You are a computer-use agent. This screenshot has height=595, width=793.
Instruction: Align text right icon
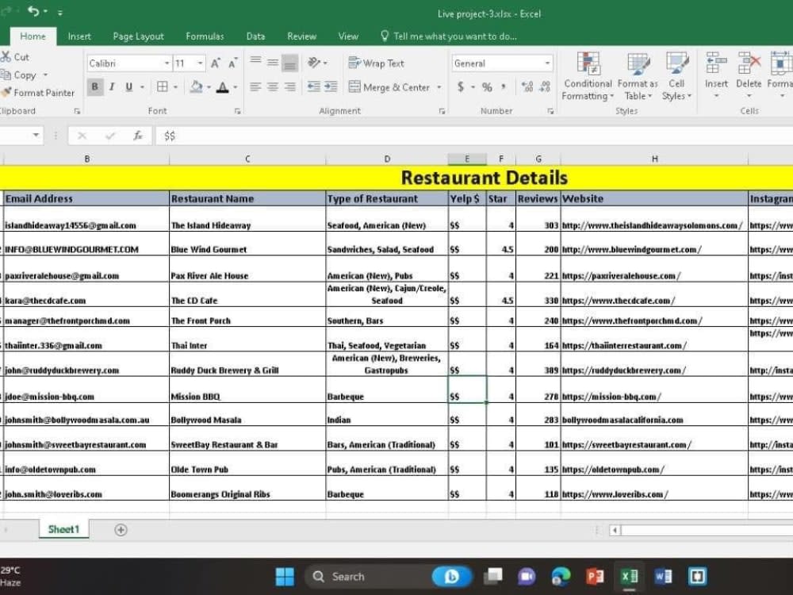click(289, 87)
